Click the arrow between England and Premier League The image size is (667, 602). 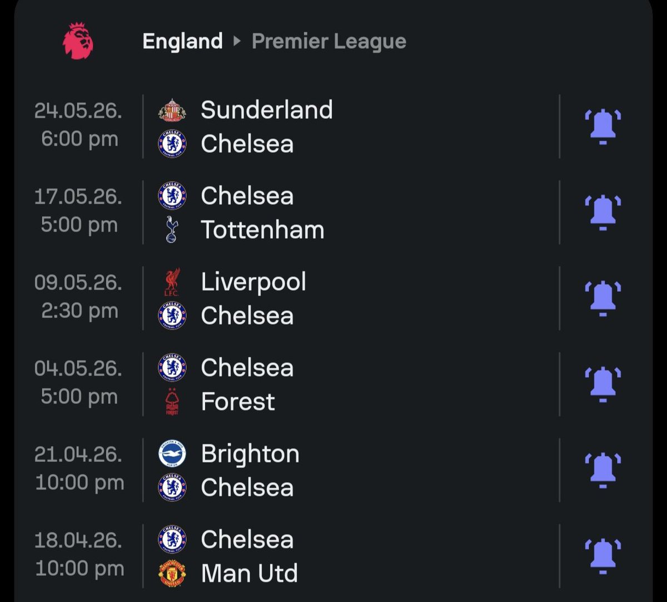[x=237, y=41]
